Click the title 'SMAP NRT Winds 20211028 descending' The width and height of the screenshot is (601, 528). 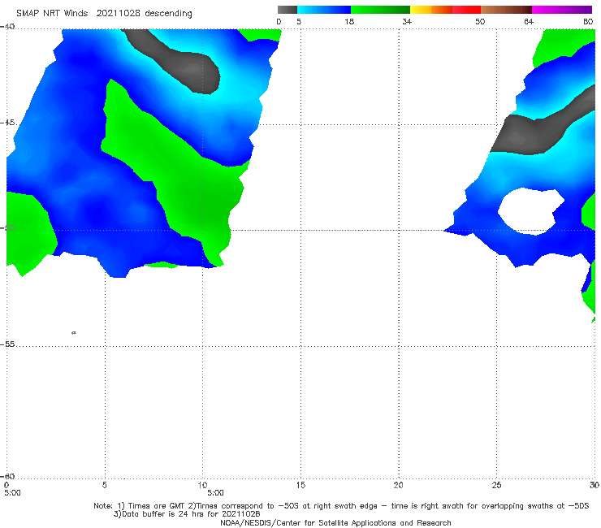tap(104, 14)
